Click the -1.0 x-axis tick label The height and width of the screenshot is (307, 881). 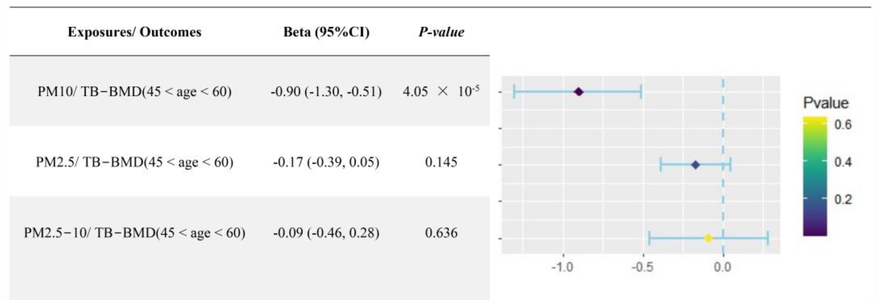pyautogui.click(x=563, y=267)
